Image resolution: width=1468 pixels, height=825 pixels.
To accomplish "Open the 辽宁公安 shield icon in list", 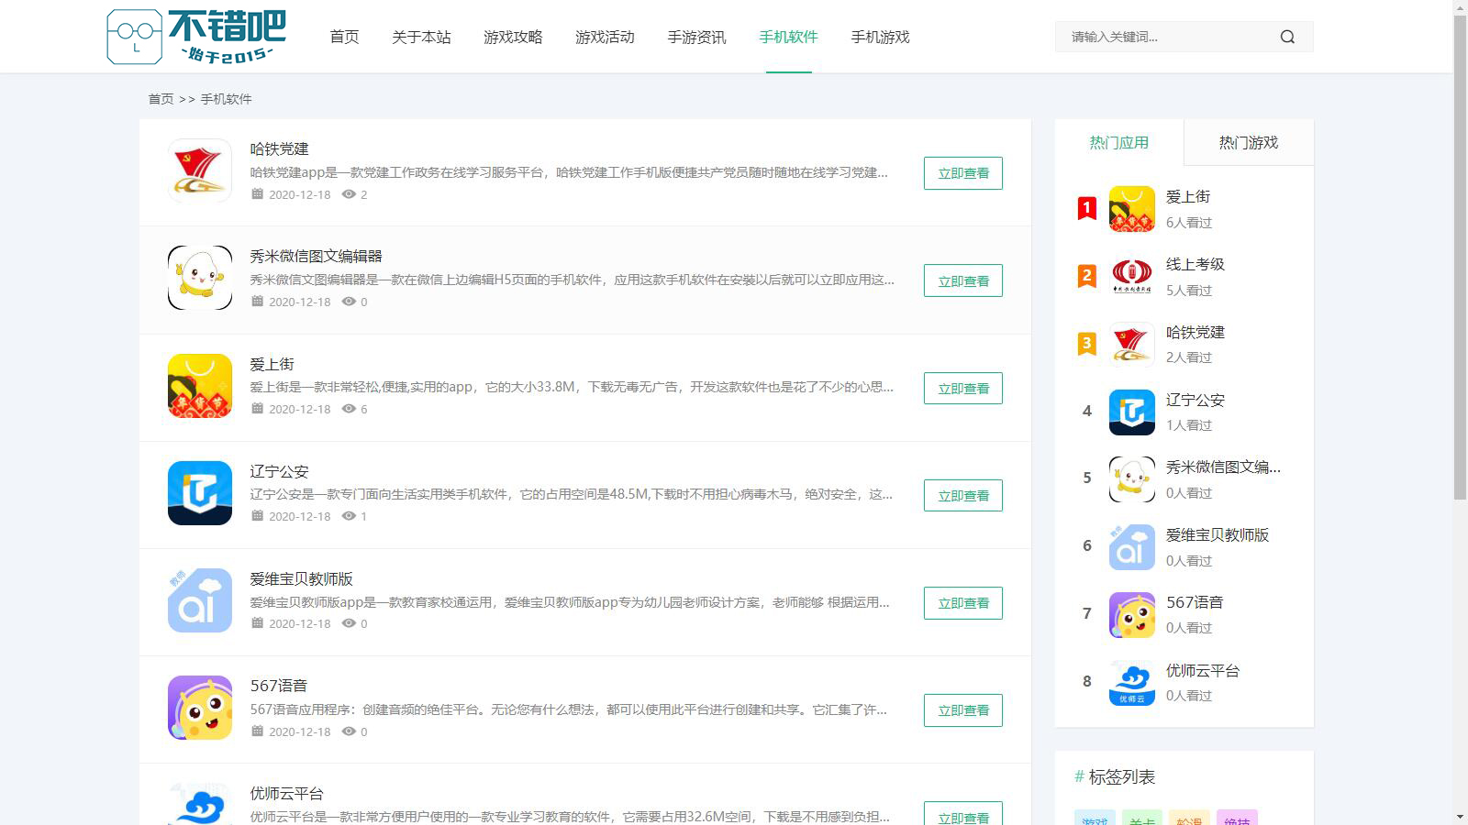I will 200,493.
